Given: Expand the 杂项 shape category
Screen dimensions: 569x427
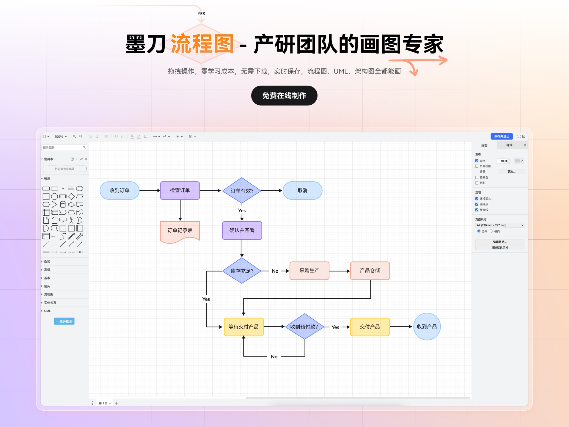Looking at the screenshot, I should (x=65, y=262).
